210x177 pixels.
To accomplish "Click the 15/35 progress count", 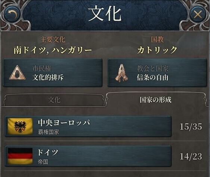I will point(191,126).
